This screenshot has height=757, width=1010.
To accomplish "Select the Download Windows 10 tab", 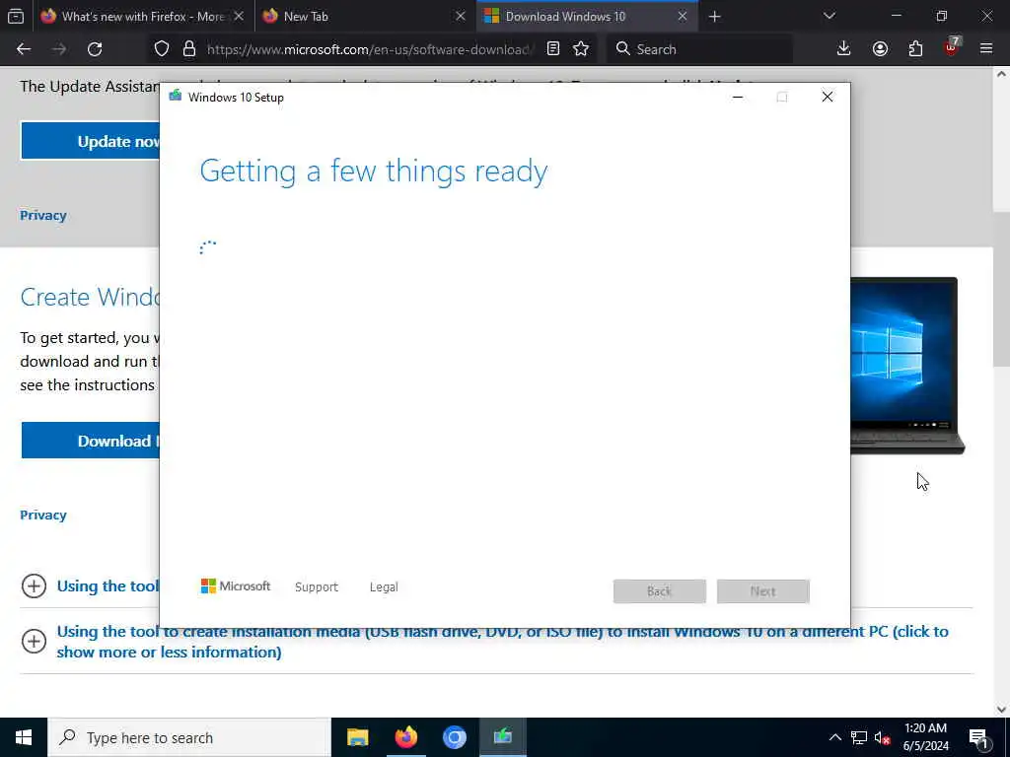I will tap(587, 16).
